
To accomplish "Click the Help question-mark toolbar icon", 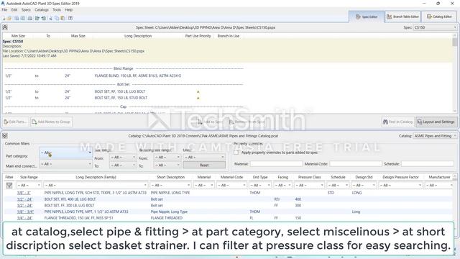I will pyautogui.click(x=70, y=18).
